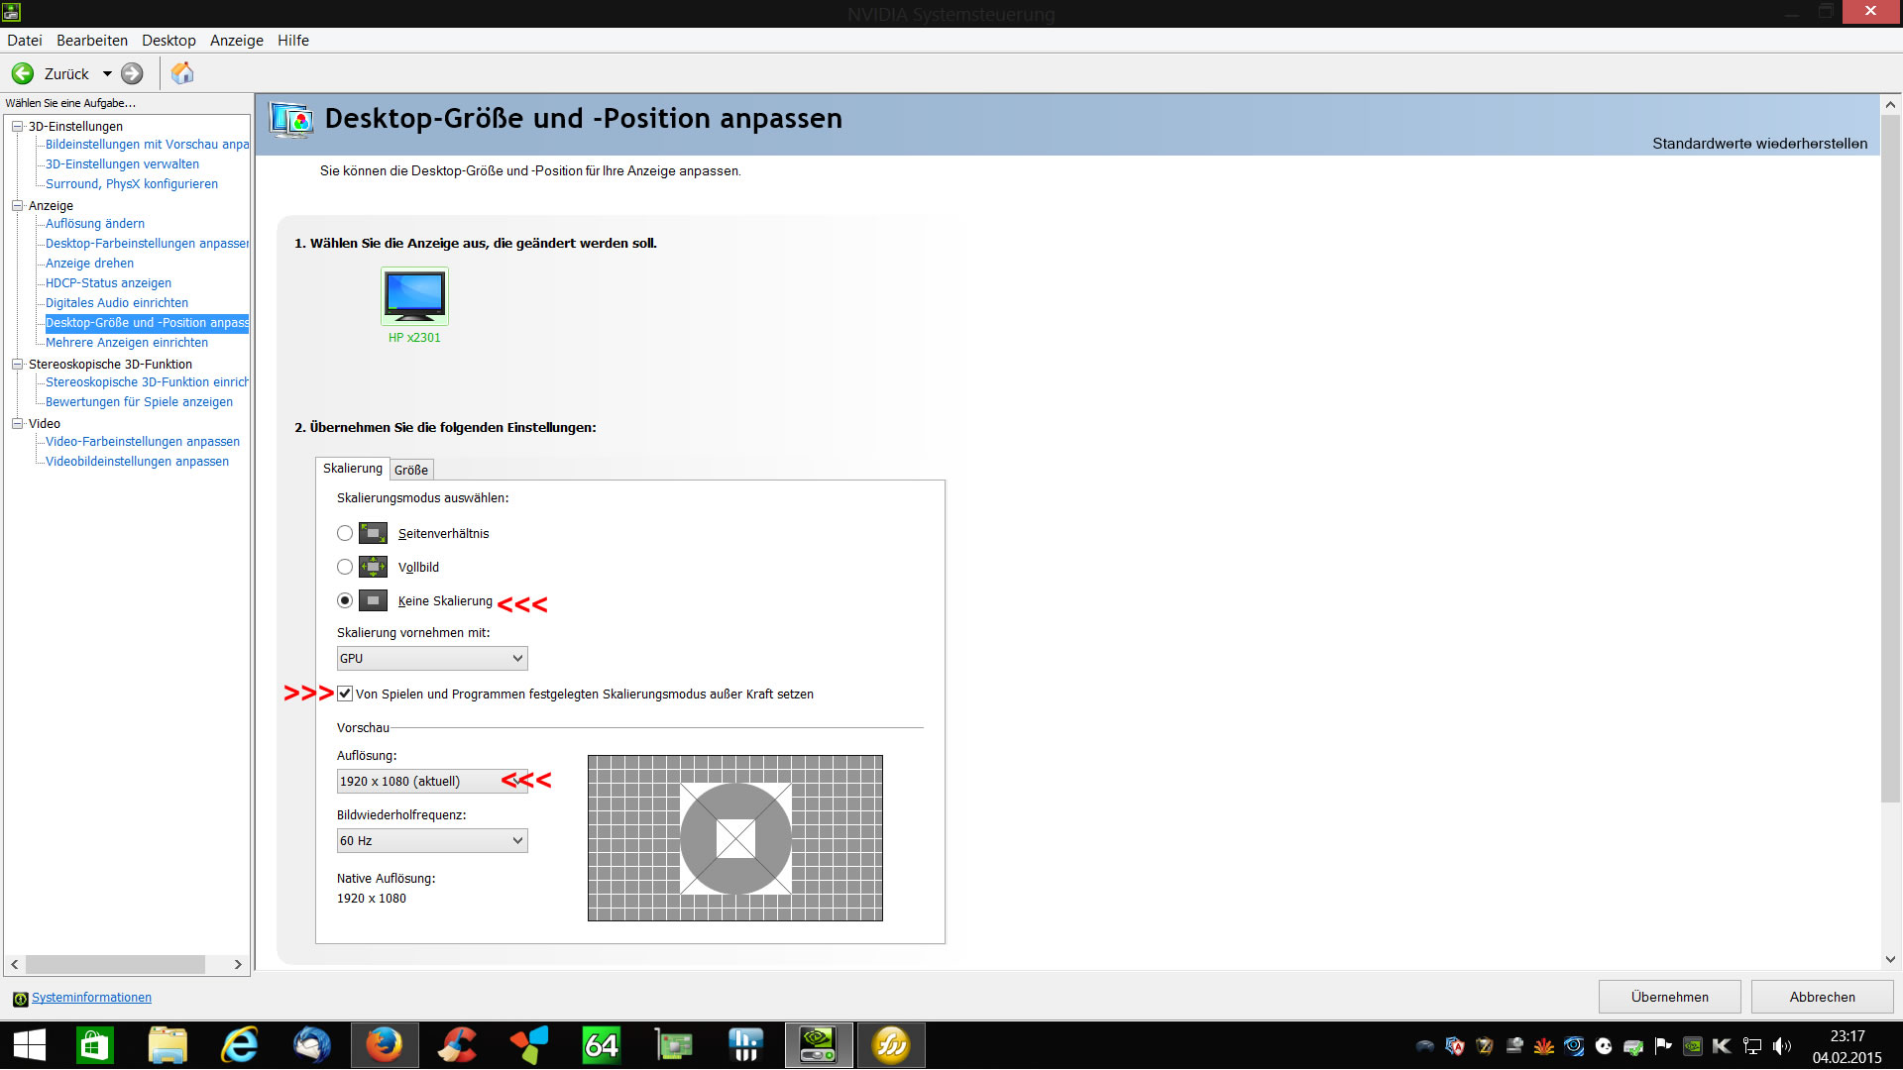Open Auflösung ändern in the task tree
Screen dimensions: 1903x1070
(x=95, y=224)
